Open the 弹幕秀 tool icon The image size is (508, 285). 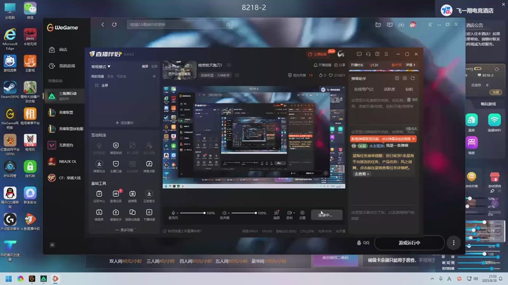coord(99,212)
